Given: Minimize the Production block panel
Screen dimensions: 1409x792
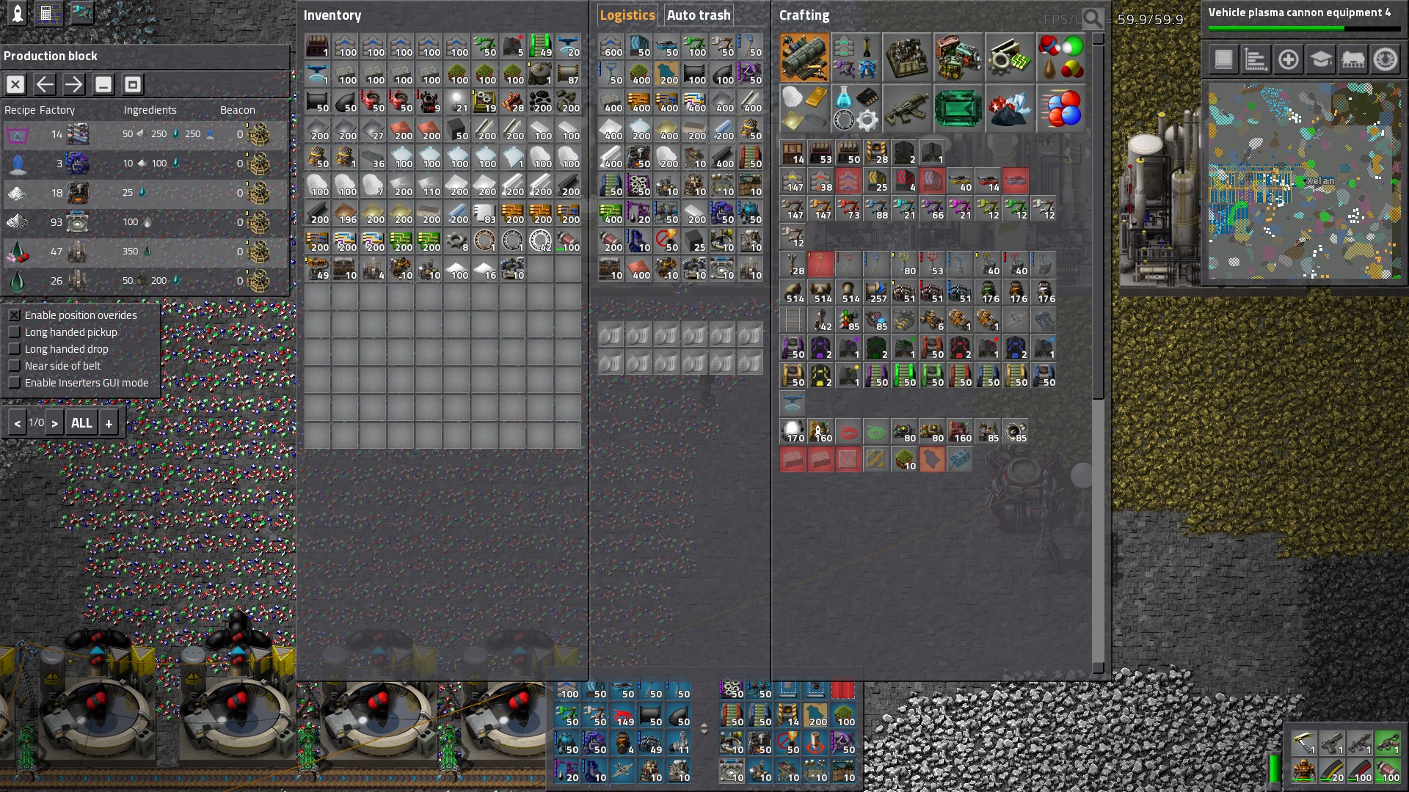Looking at the screenshot, I should pos(103,84).
